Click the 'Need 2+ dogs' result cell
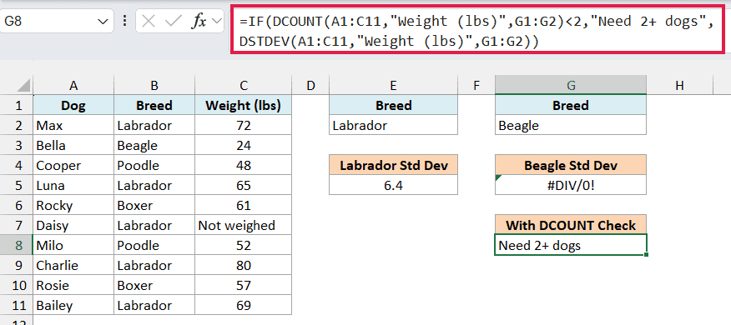Image resolution: width=731 pixels, height=325 pixels. [571, 245]
